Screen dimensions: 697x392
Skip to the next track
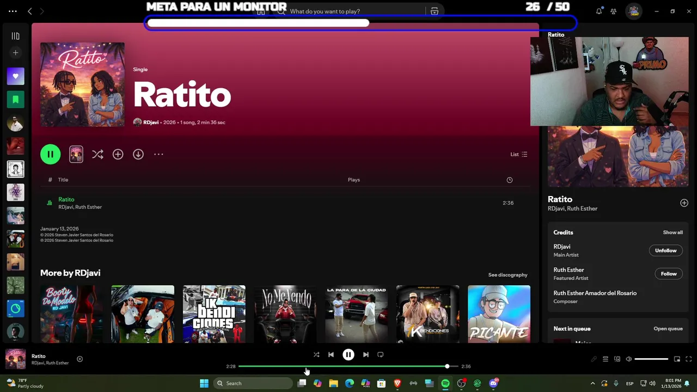click(366, 354)
